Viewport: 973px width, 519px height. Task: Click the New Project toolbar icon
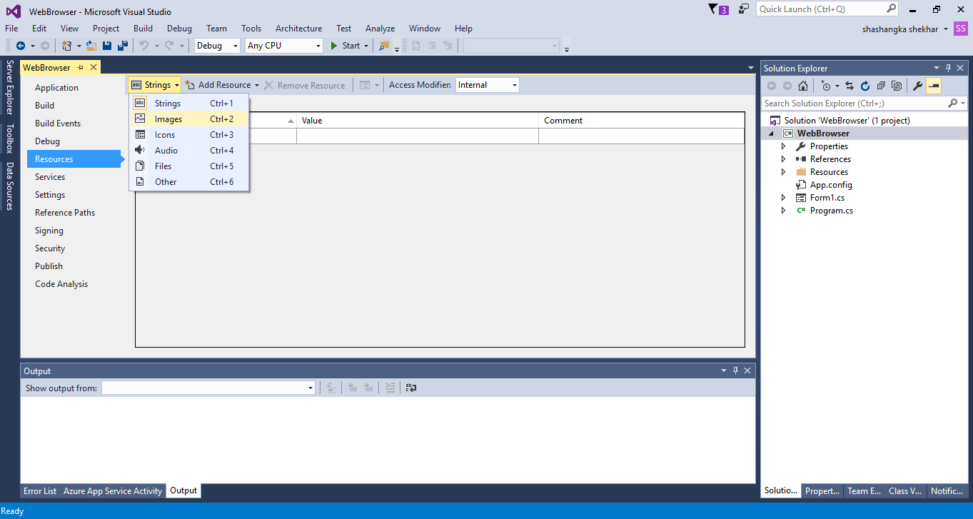coord(66,46)
